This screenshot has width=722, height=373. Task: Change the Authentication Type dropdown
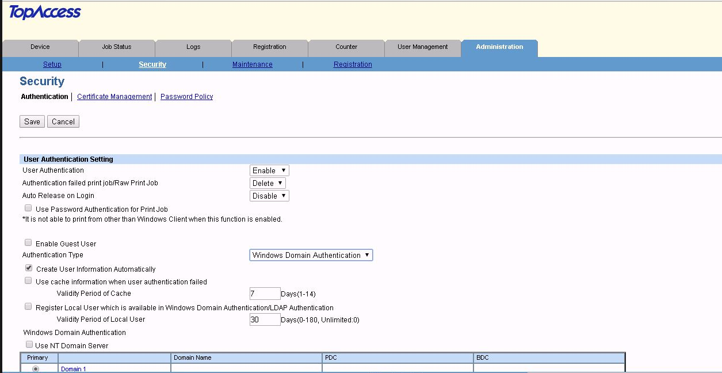(x=311, y=255)
